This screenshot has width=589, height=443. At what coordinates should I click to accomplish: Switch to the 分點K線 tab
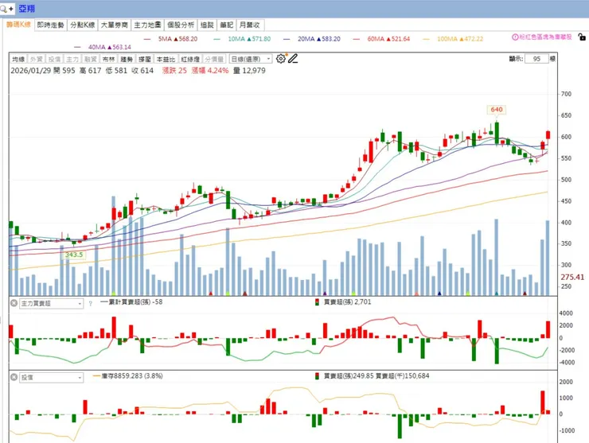(83, 25)
